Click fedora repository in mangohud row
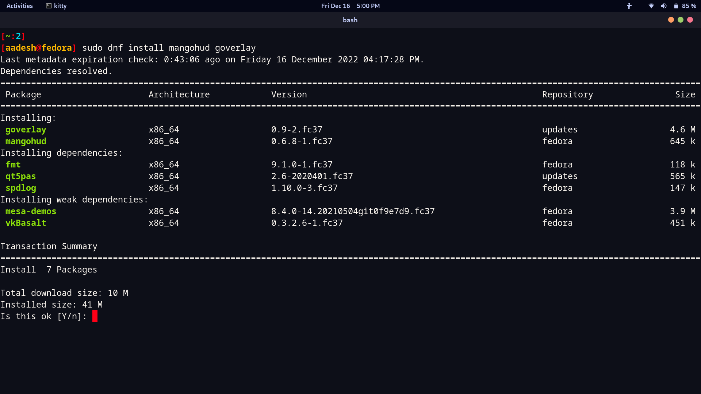Viewport: 701px width, 394px height. coord(558,141)
